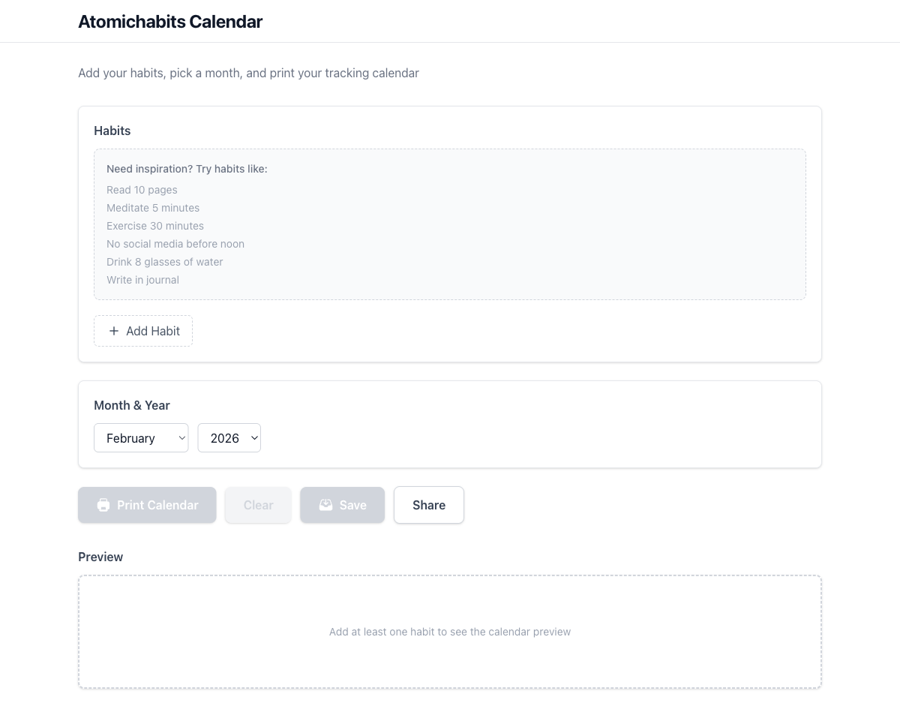Select the 'Exercise 30 minutes' habit suggestion
The height and width of the screenshot is (703, 900).
pos(154,226)
